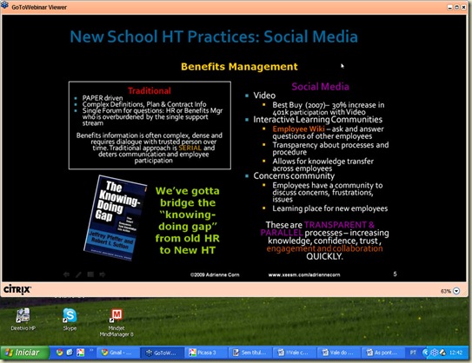Click the red Traditional heading

coord(150,90)
